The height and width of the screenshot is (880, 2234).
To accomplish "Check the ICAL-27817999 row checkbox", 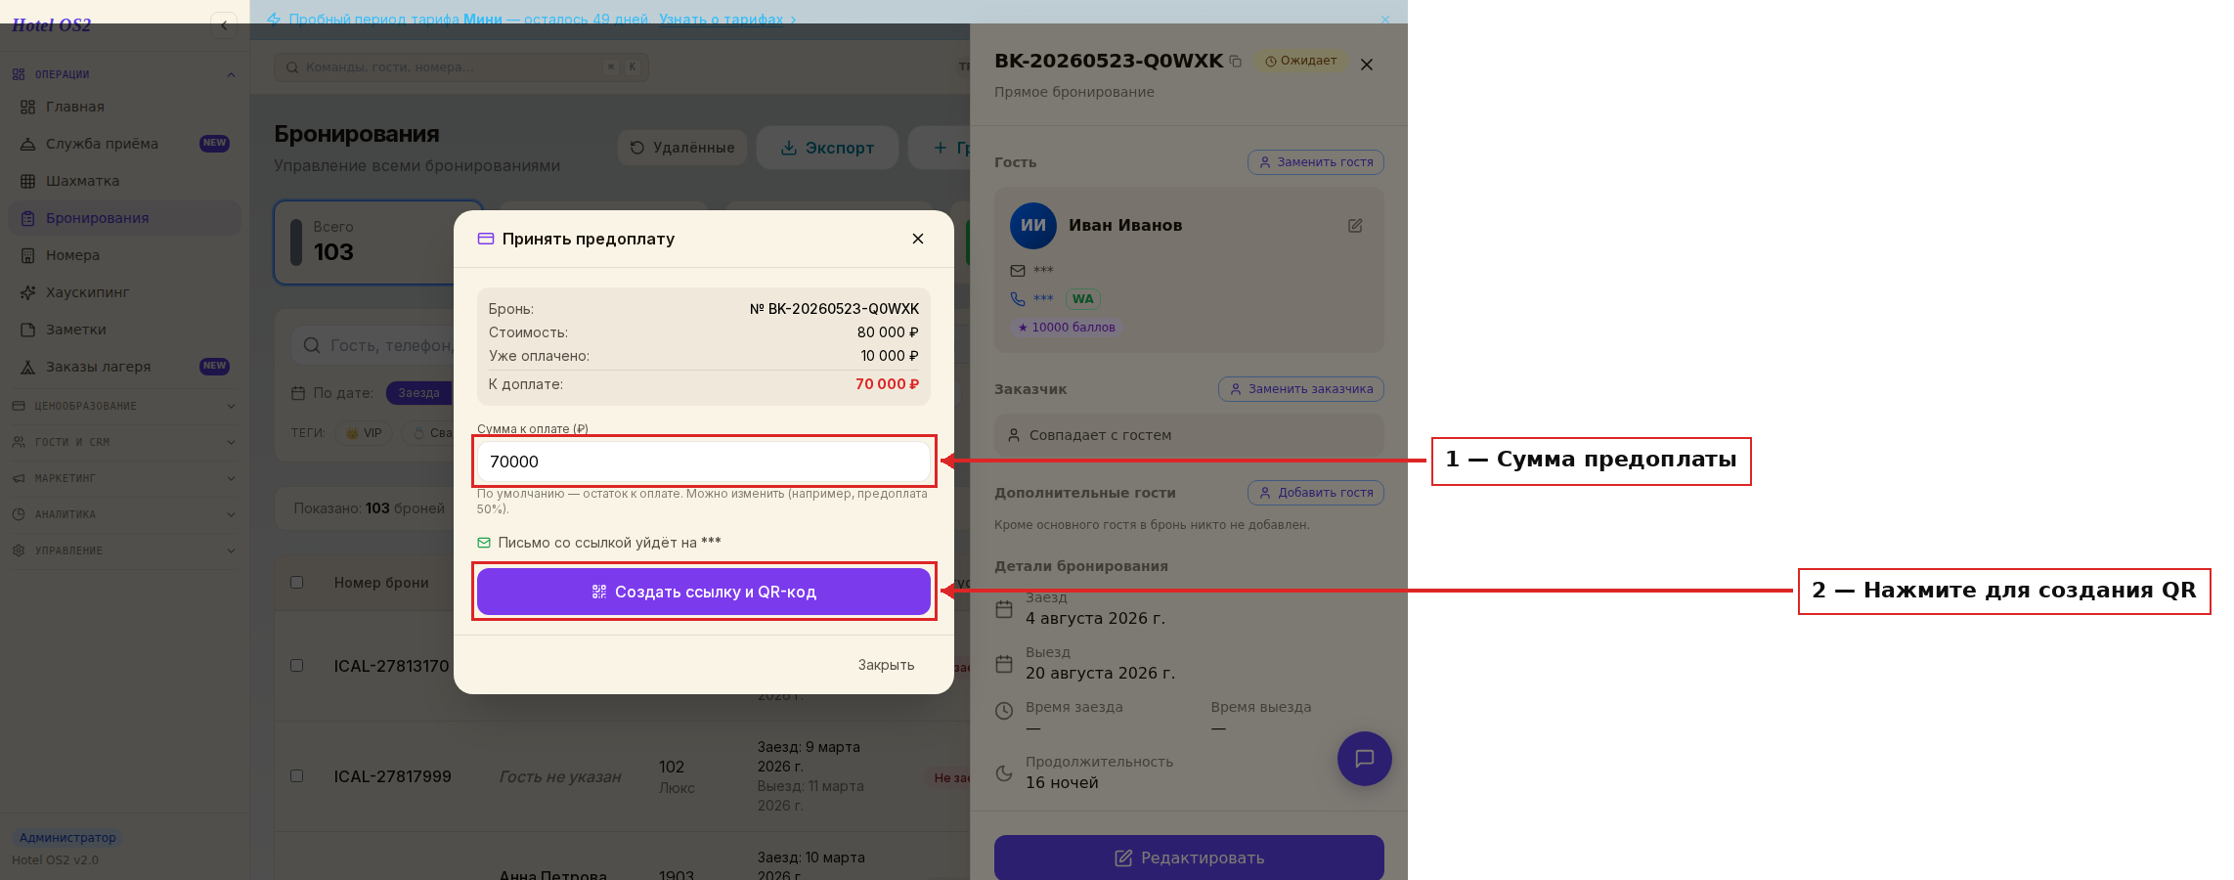I will pos(297,776).
